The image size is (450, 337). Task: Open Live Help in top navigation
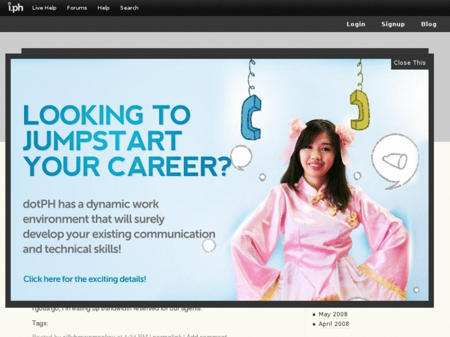point(44,8)
